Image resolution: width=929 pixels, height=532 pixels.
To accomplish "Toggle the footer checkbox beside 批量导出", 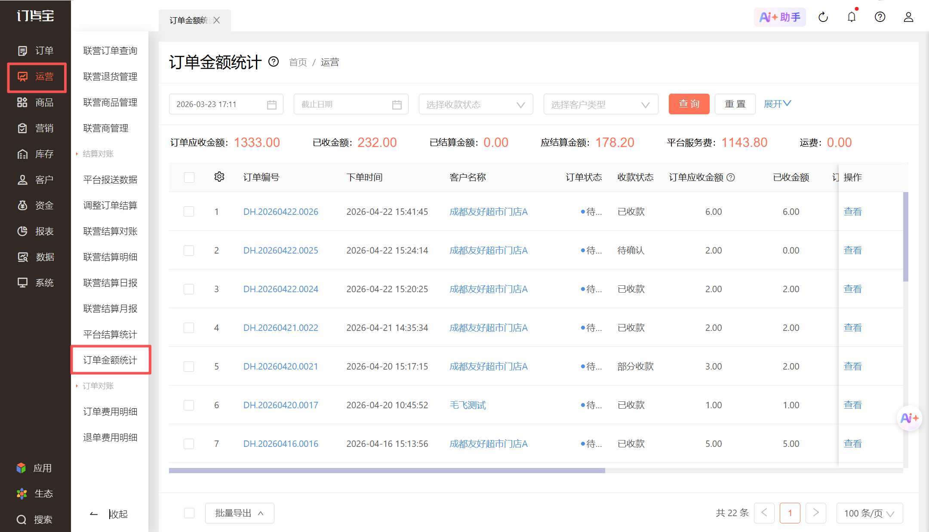I will point(189,513).
